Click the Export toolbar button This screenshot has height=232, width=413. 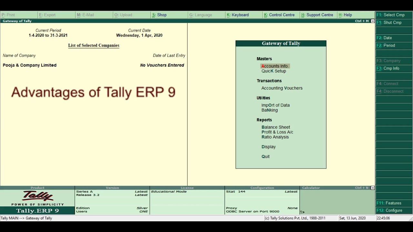point(56,15)
